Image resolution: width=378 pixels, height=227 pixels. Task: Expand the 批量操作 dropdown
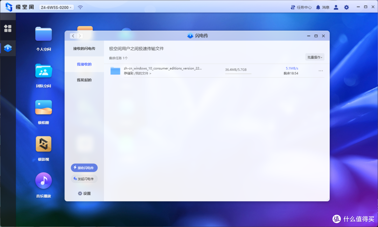tap(315, 57)
